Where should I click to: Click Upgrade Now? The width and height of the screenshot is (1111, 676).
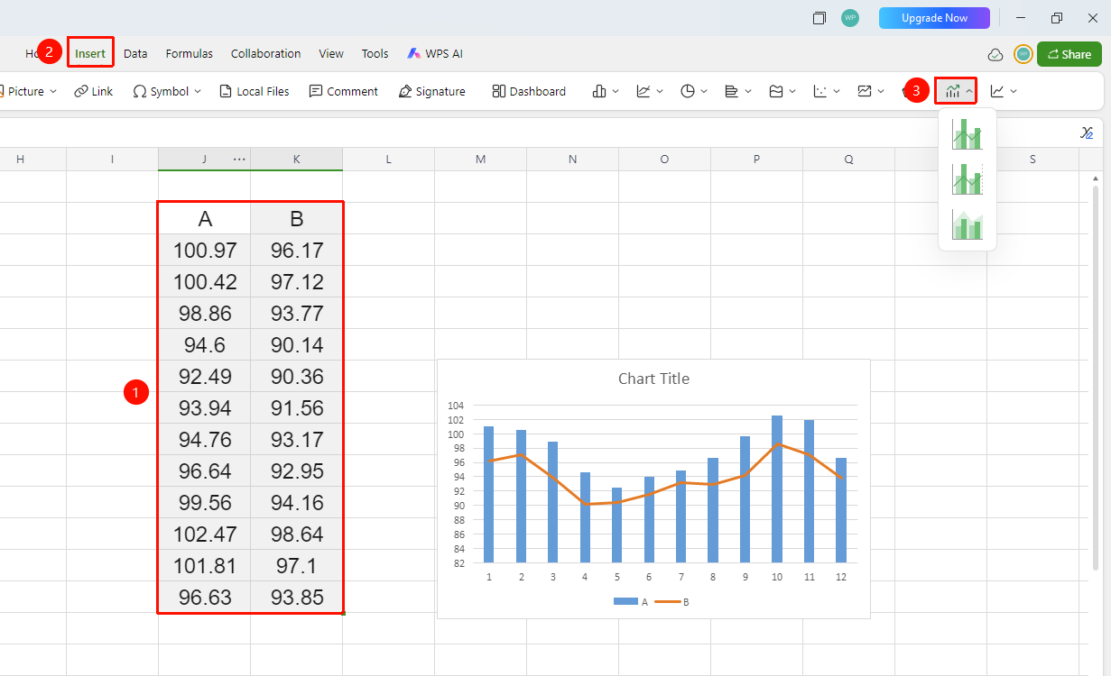pyautogui.click(x=934, y=18)
